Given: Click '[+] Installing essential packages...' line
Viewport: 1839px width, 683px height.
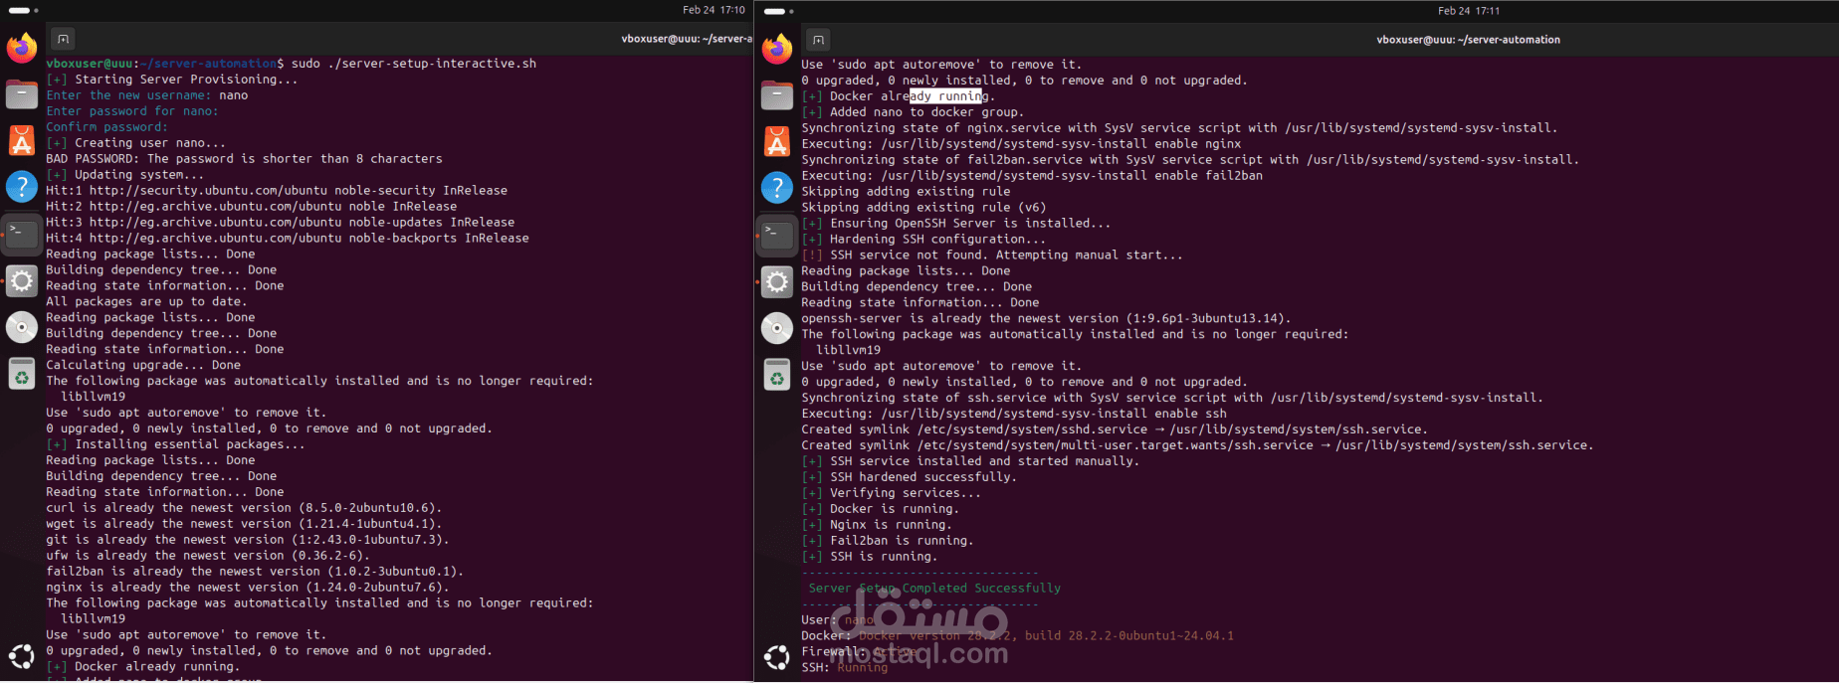Looking at the screenshot, I should [176, 445].
